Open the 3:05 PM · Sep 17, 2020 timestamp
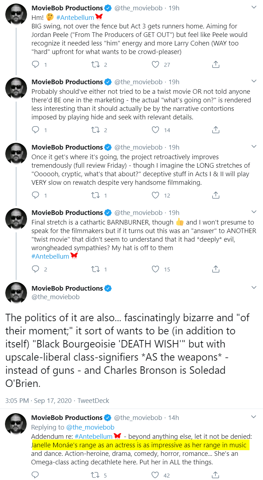 click(37, 400)
